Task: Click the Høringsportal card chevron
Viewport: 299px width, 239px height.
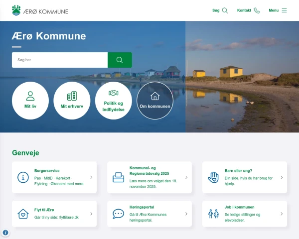Action: (186, 214)
